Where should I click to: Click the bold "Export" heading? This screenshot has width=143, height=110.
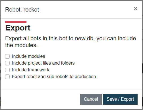point(18,28)
